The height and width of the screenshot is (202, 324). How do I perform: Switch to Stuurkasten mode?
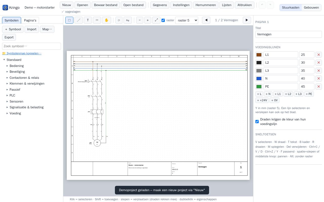(x=291, y=8)
